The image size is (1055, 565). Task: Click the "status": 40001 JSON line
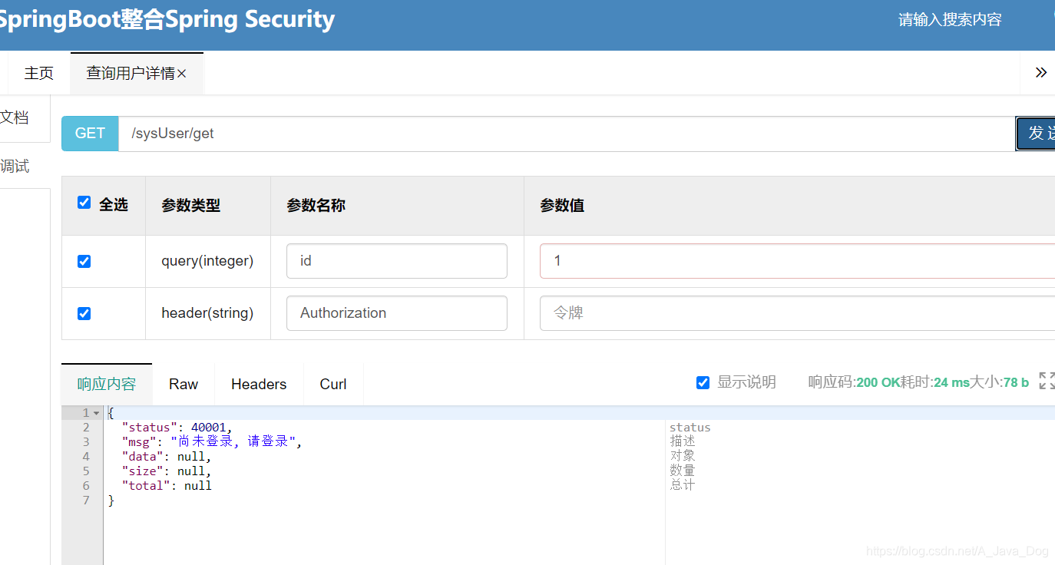coord(177,428)
